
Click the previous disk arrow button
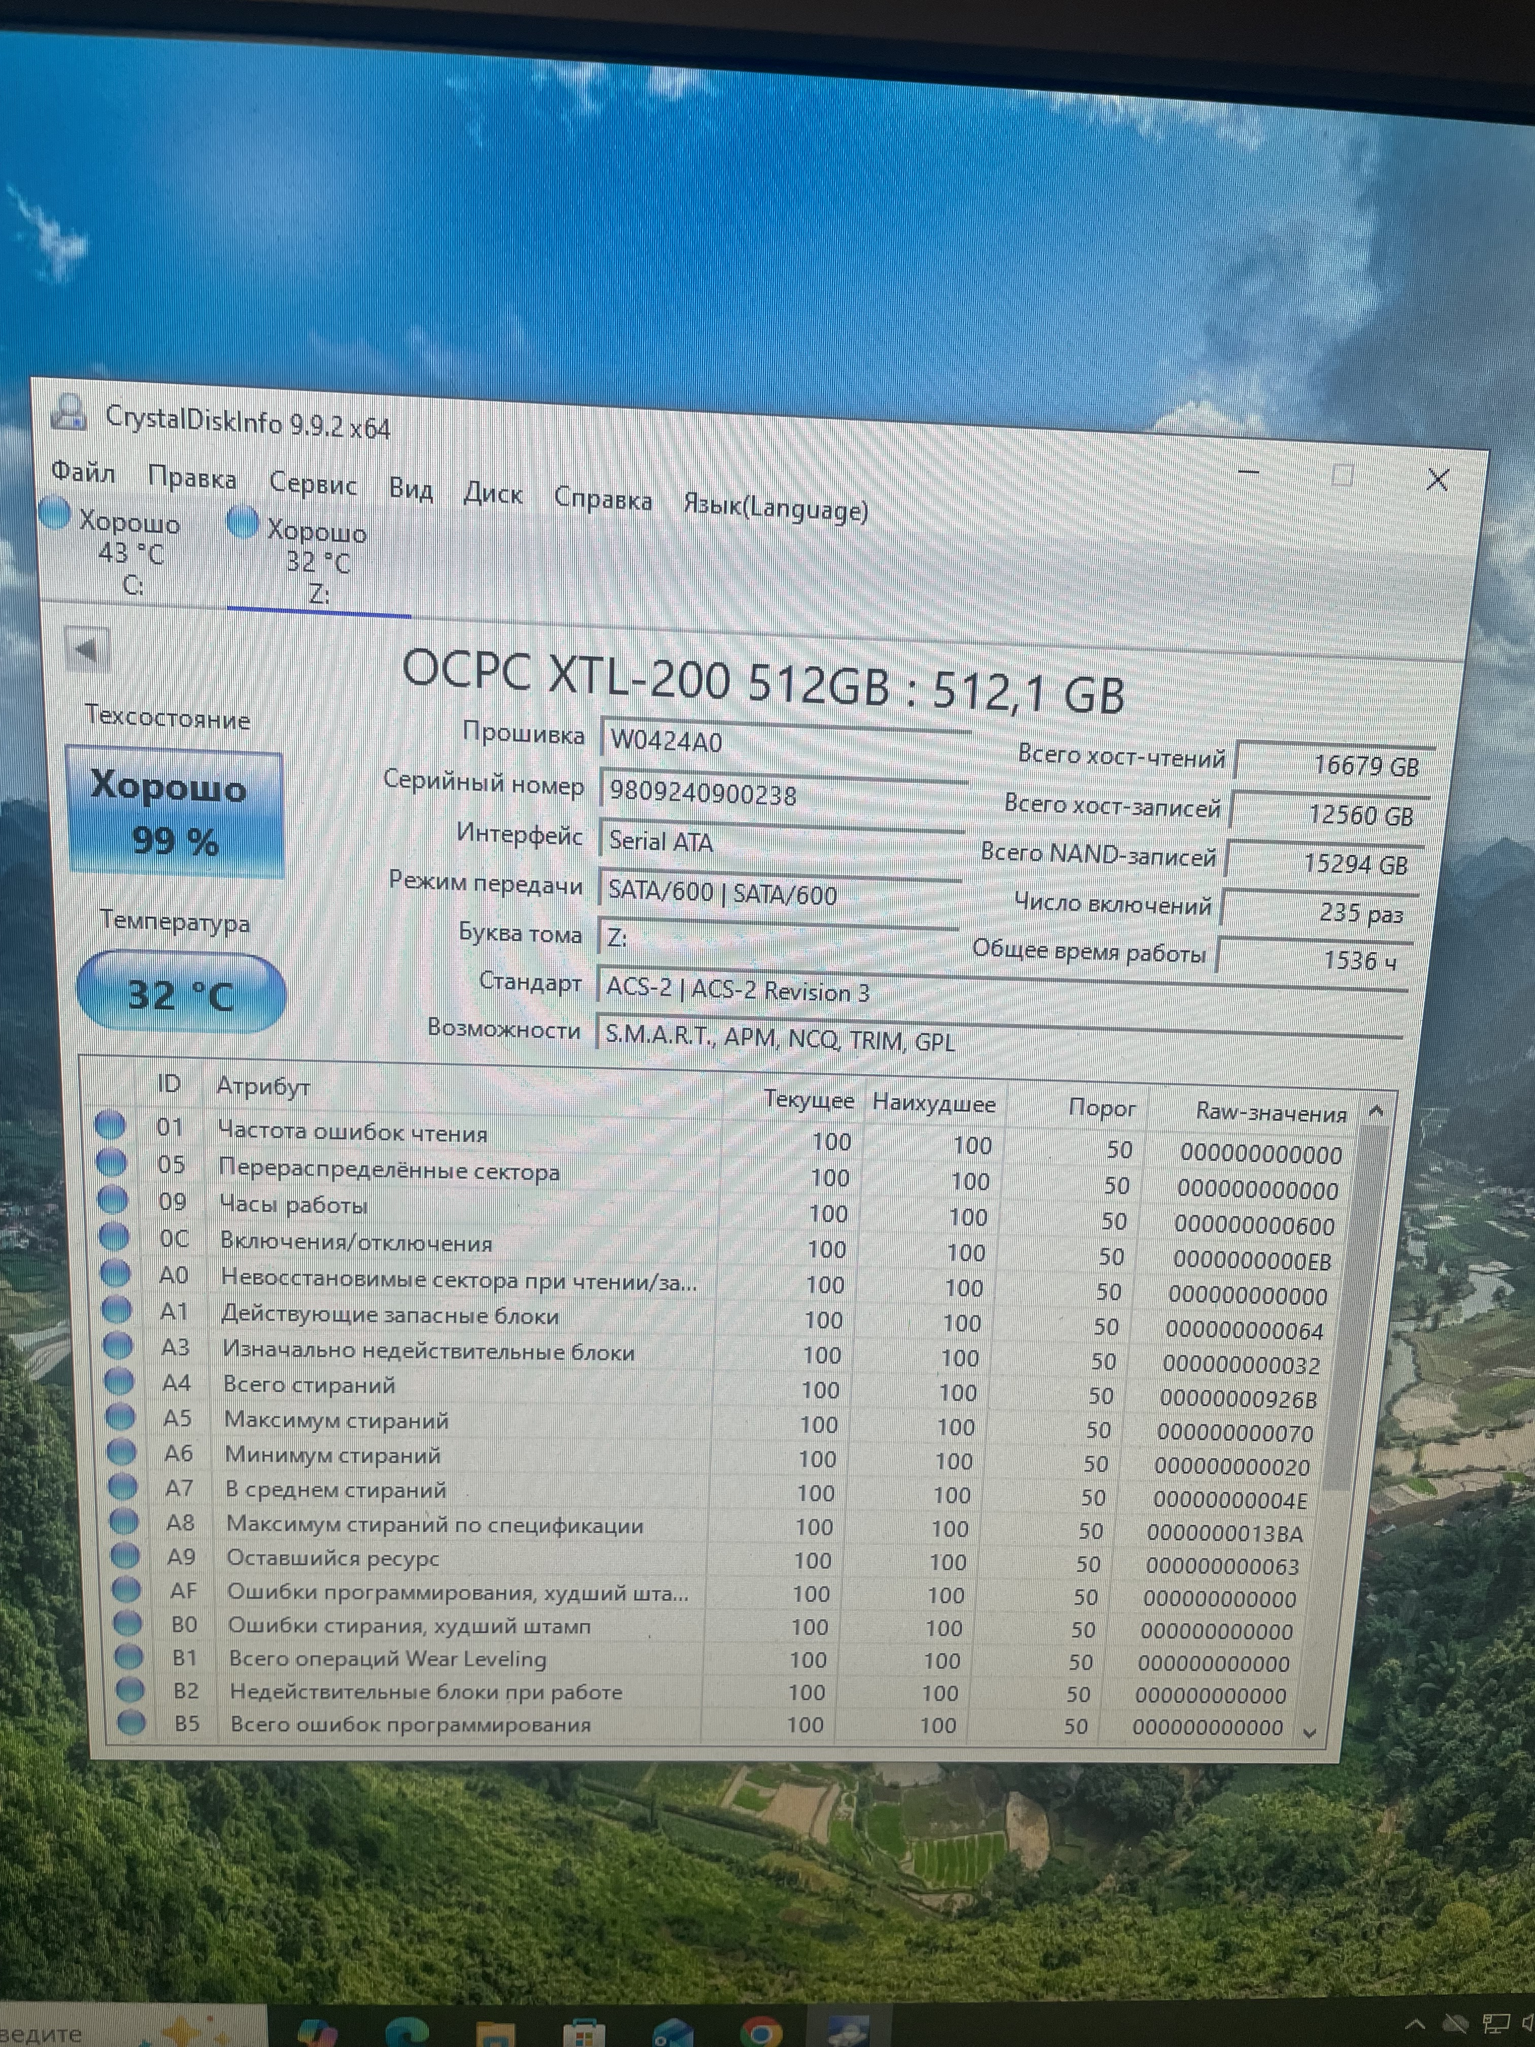[87, 650]
